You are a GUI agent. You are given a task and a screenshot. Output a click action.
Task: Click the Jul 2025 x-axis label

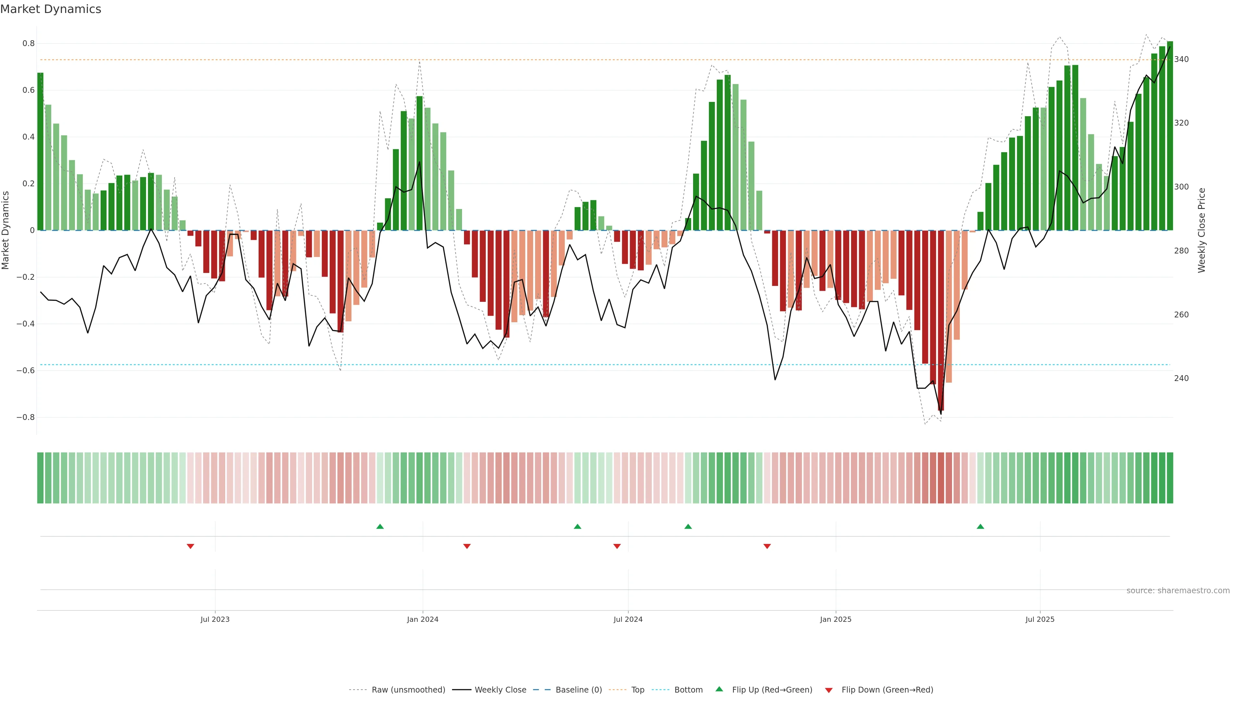click(x=1039, y=619)
